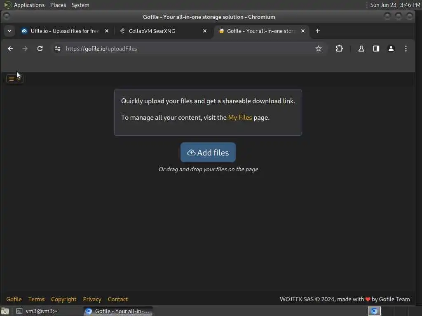Open the Copyright footer link

[64, 299]
